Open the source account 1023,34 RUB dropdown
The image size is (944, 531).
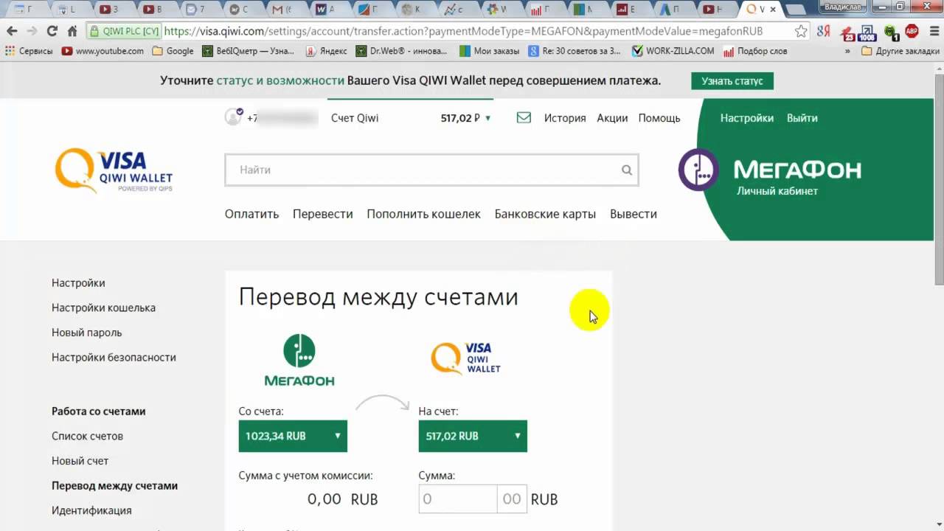pyautogui.click(x=293, y=436)
